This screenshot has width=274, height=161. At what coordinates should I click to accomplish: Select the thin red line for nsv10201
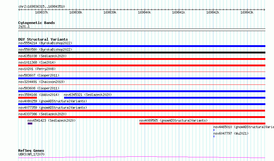142,72
